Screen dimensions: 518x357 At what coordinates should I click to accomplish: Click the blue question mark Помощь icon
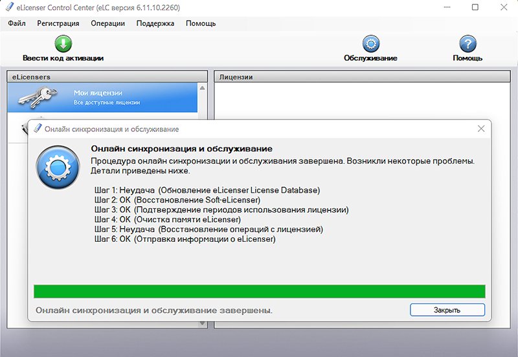point(467,44)
